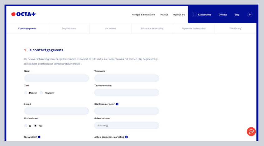Click info icon beside Acties, promoties, marketing
This screenshot has height=146, width=264.
tap(126, 137)
